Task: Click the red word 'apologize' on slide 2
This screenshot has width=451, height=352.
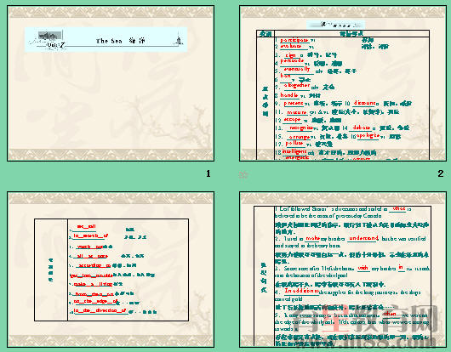Action: coord(368,136)
